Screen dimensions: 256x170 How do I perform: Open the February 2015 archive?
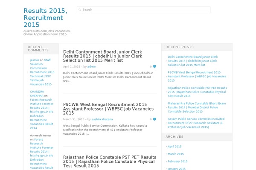point(177,161)
